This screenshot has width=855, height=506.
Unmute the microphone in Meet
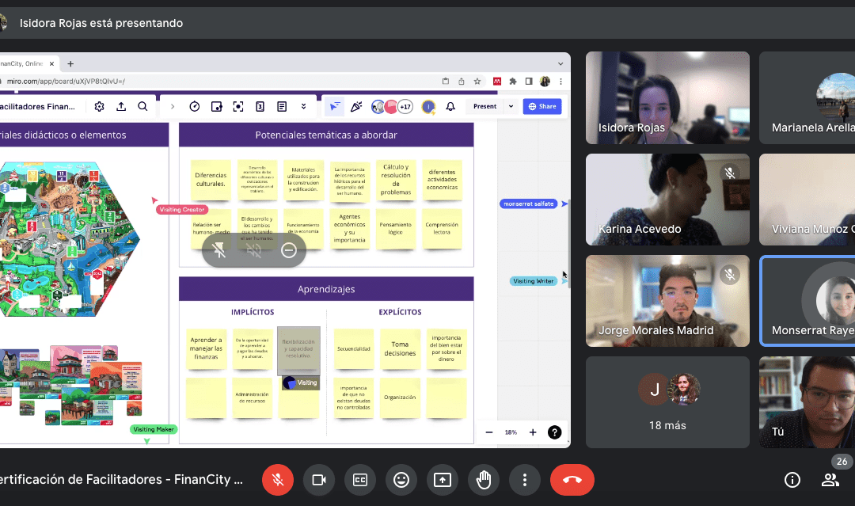point(278,480)
